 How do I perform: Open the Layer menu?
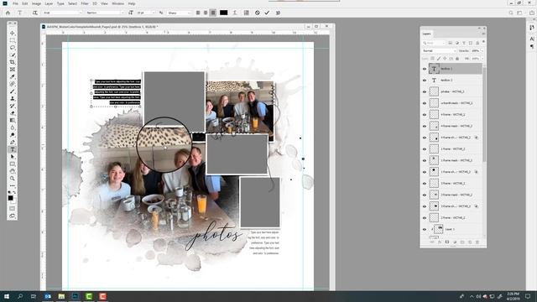click(49, 3)
